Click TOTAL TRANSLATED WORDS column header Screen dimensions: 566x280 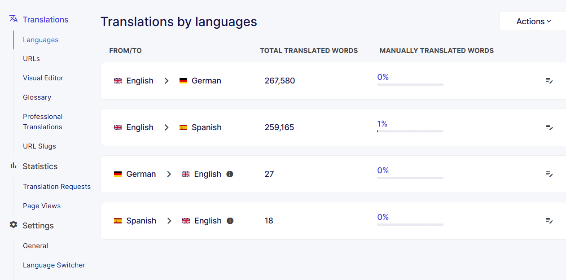pyautogui.click(x=309, y=51)
